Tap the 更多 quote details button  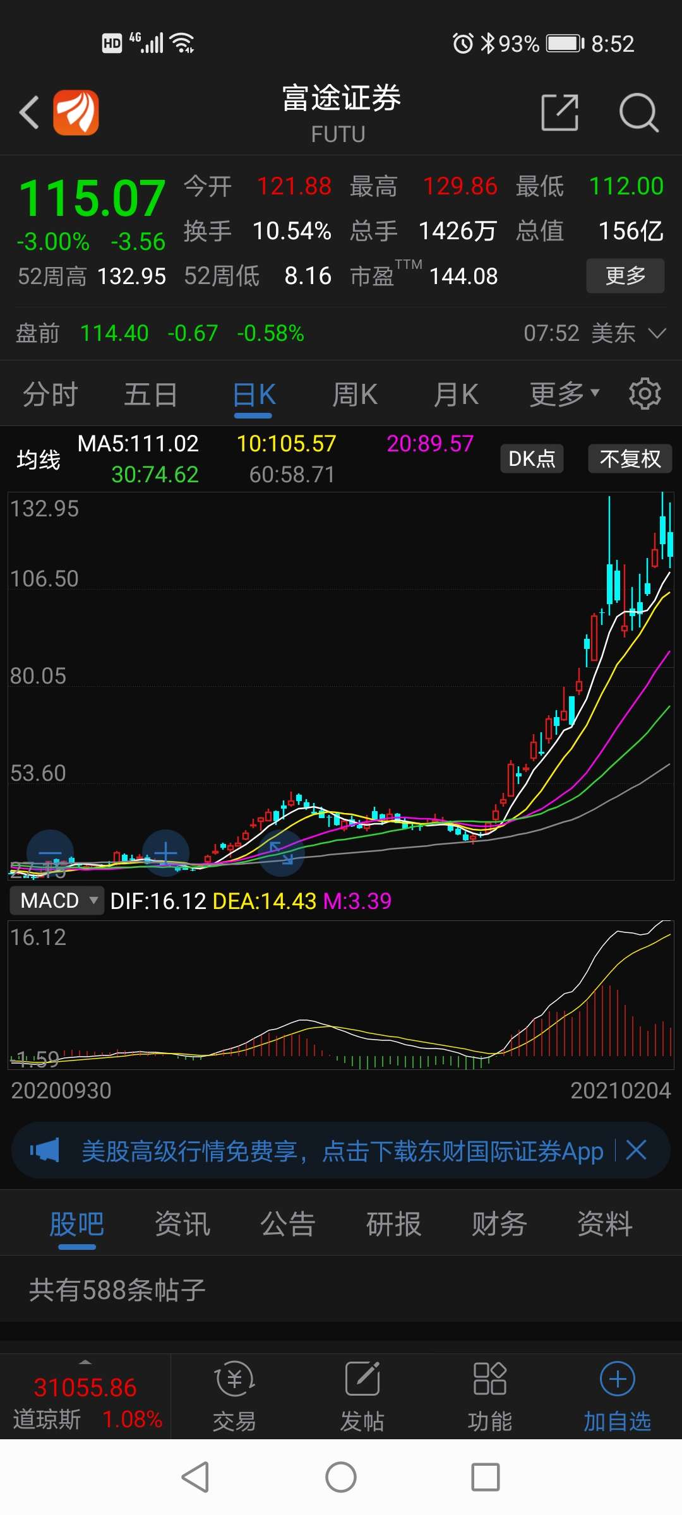point(625,276)
